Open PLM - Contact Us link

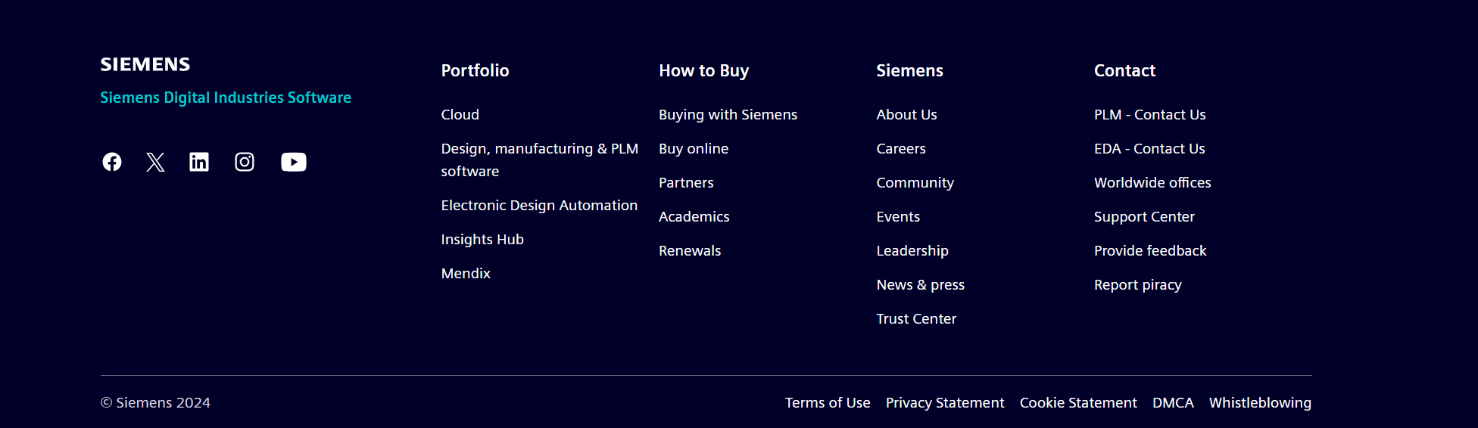click(x=1149, y=114)
